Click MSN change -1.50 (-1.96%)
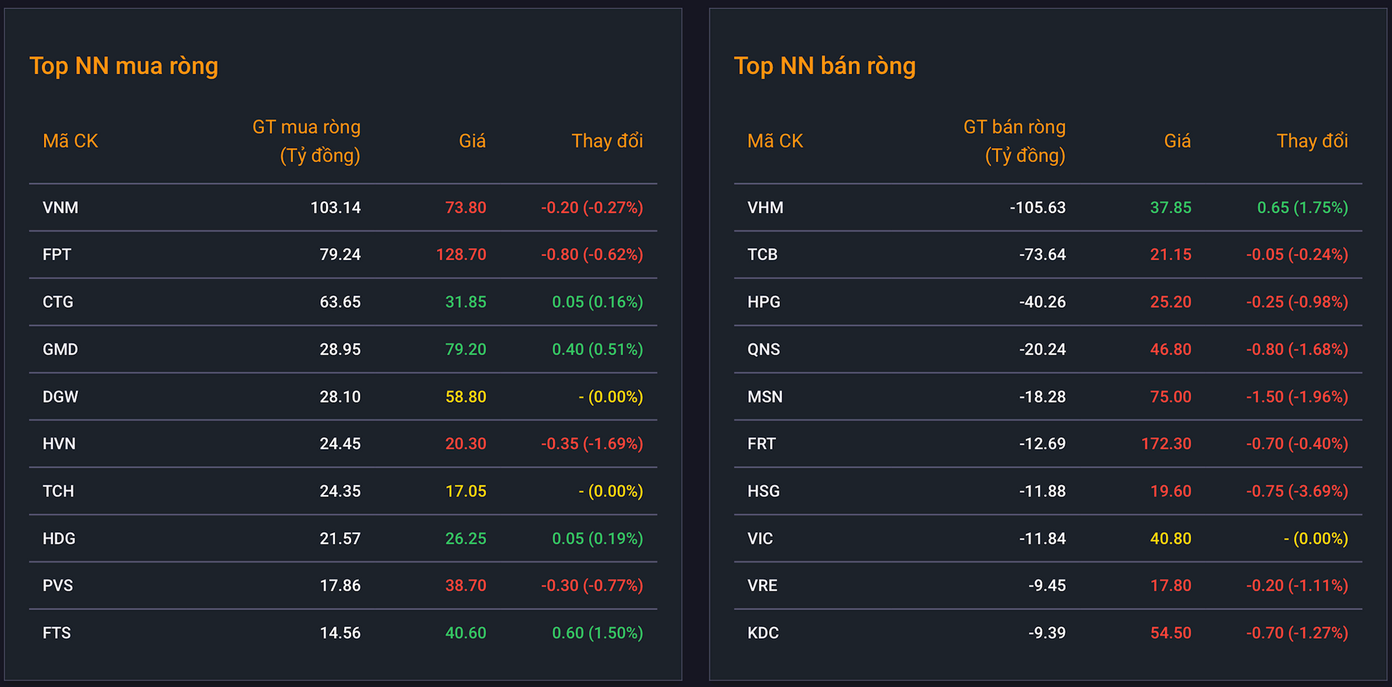The image size is (1392, 687). click(x=1297, y=397)
